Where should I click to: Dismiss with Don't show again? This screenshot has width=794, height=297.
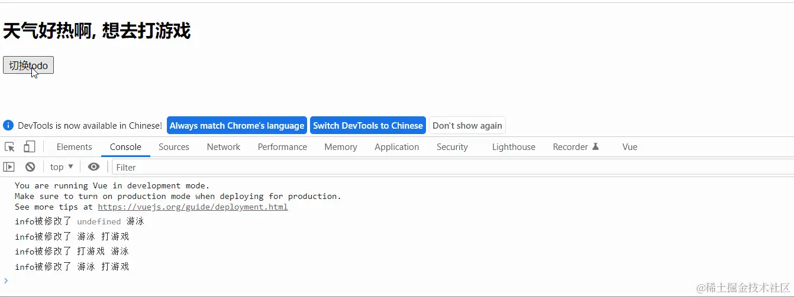(467, 125)
